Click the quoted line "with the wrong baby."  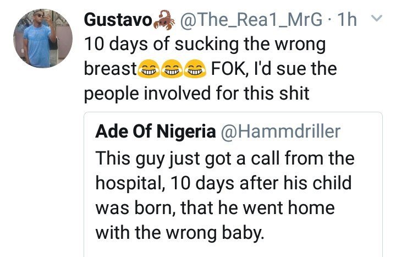[180, 232]
